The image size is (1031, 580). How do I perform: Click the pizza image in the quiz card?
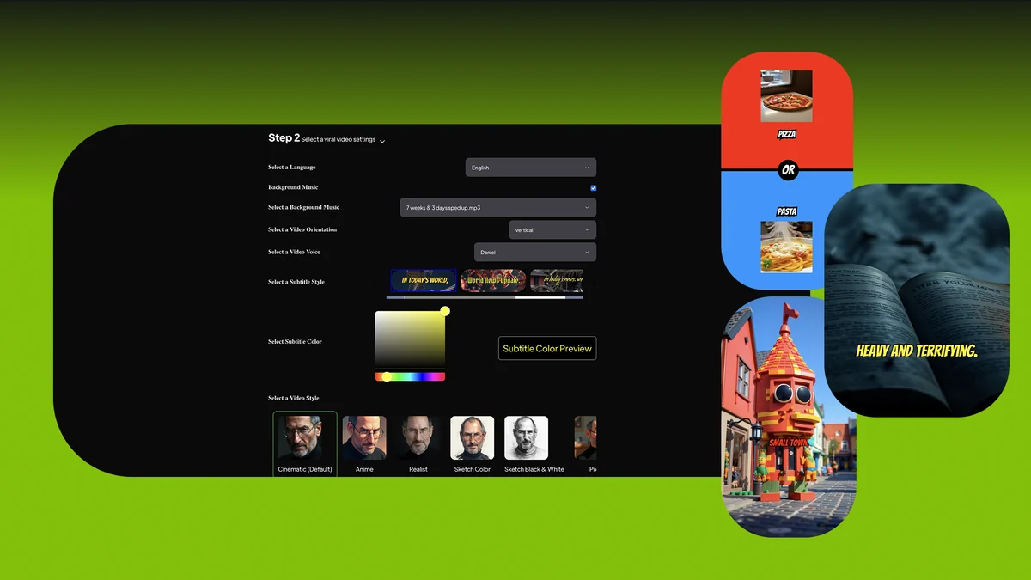point(786,96)
